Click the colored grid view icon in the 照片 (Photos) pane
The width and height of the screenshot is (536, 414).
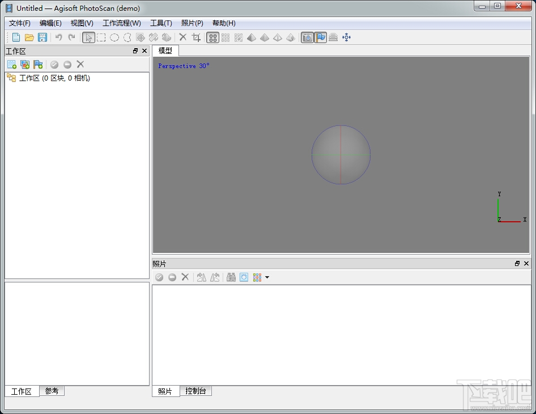click(257, 277)
